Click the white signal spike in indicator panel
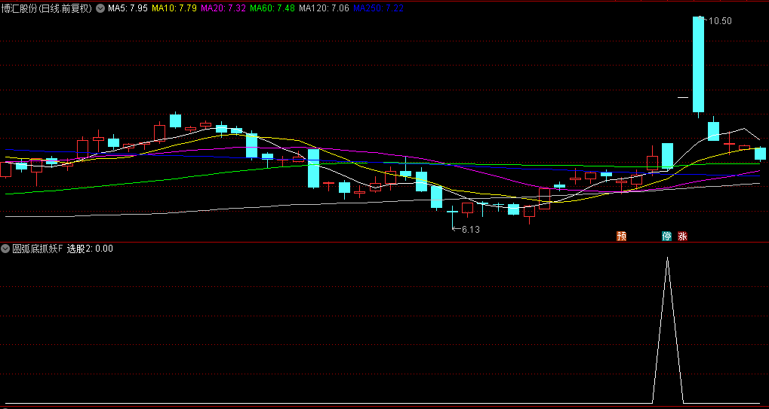The image size is (769, 409). pyautogui.click(x=667, y=330)
